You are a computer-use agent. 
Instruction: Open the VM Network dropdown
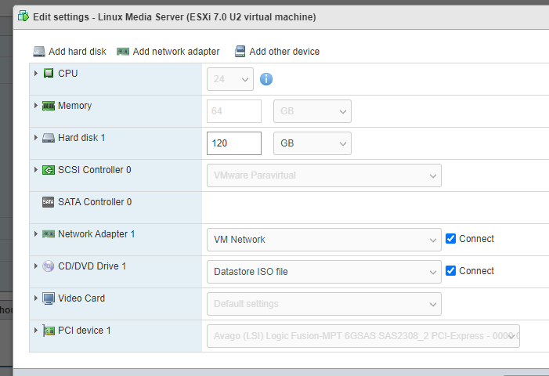pos(323,240)
